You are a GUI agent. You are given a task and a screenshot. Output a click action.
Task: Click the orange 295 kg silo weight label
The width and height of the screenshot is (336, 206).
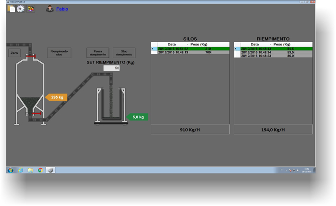point(56,98)
